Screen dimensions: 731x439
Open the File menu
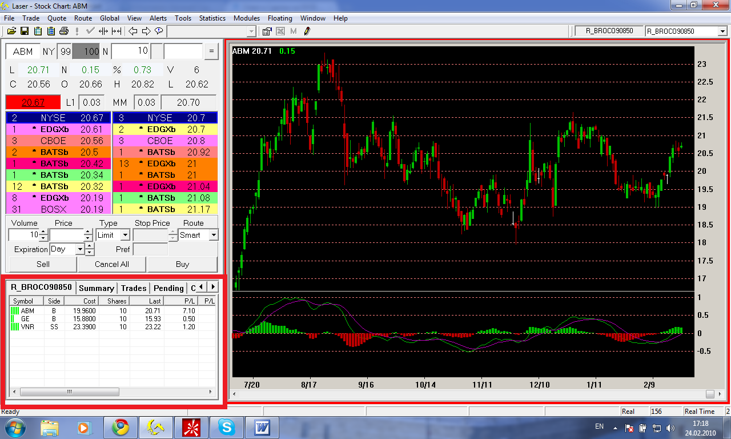(x=9, y=18)
